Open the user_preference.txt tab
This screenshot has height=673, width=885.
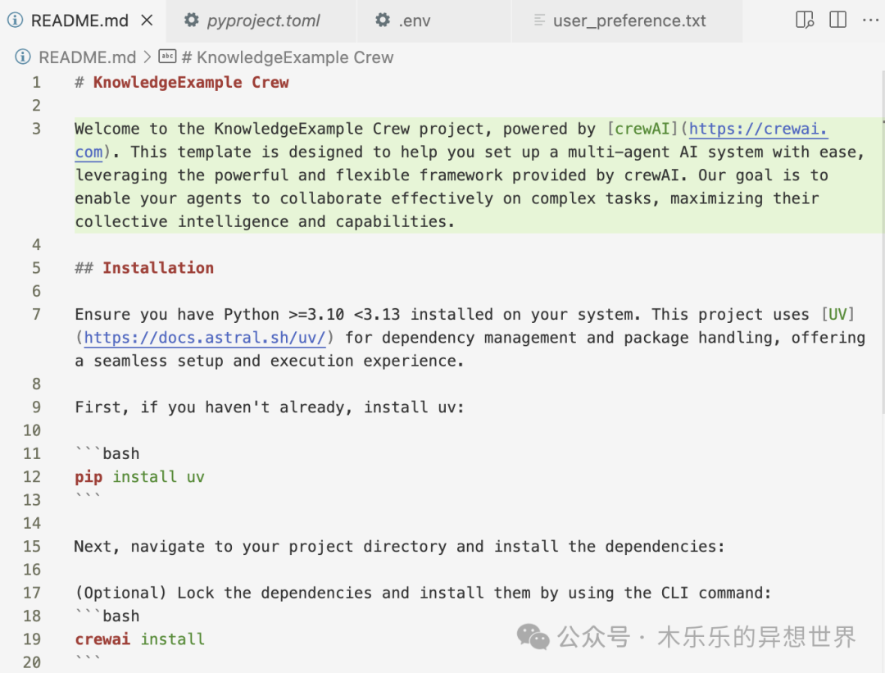(x=629, y=20)
